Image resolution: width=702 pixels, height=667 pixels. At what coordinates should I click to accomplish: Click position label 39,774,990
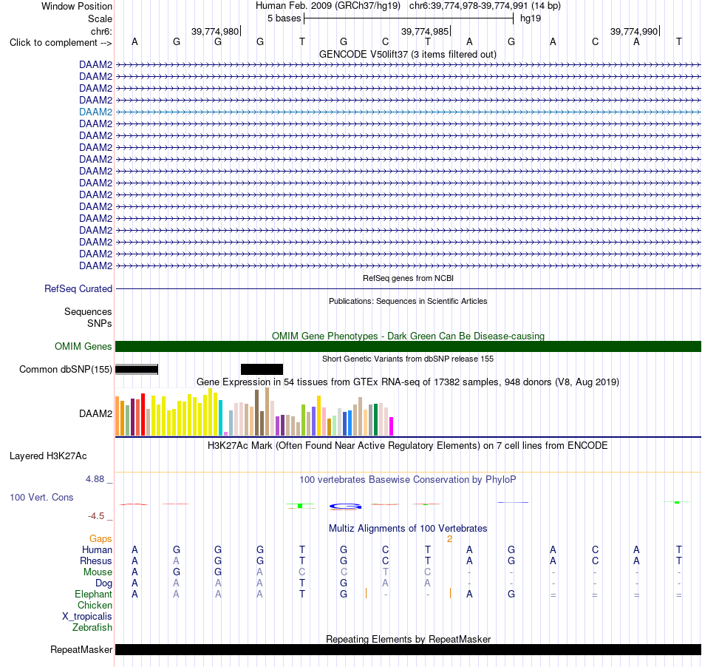coord(634,31)
